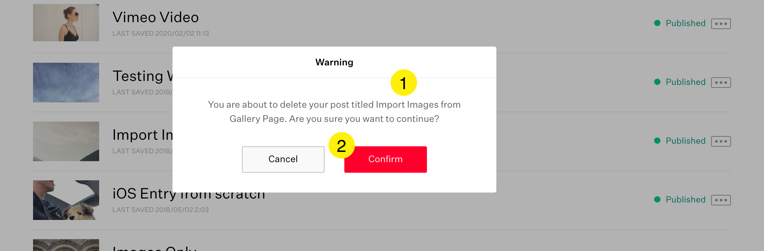Select the blue sky thumbnail for Testing post
The image size is (764, 251).
(66, 83)
